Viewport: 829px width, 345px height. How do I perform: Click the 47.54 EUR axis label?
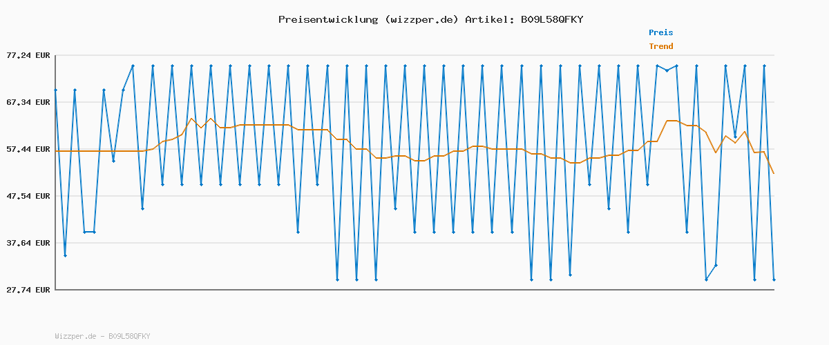(28, 196)
